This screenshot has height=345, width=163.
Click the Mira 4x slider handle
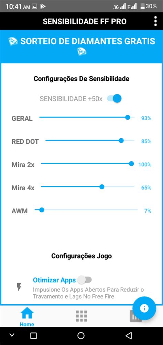click(102, 187)
